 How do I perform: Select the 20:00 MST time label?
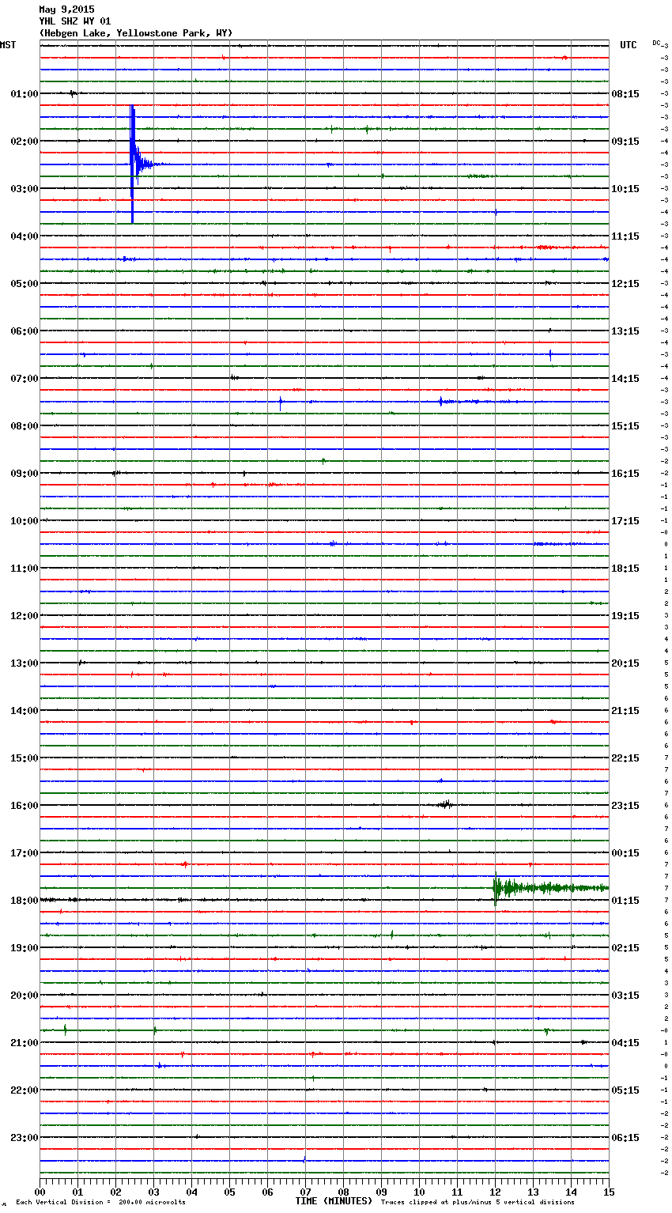pos(24,996)
